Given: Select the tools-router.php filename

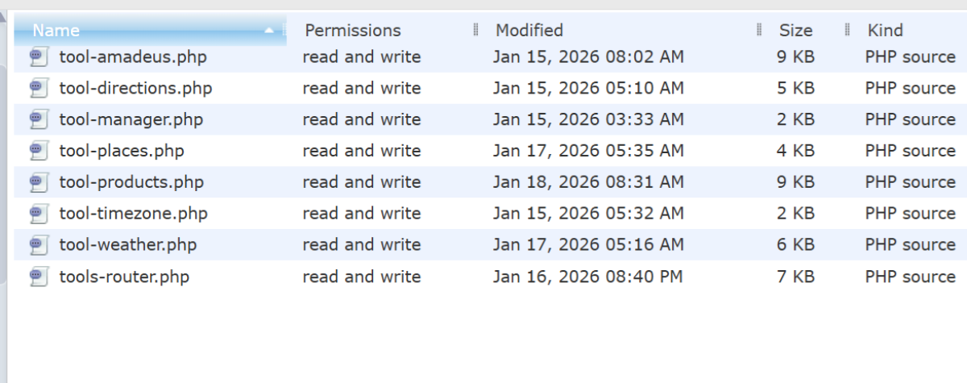Looking at the screenshot, I should pos(124,277).
